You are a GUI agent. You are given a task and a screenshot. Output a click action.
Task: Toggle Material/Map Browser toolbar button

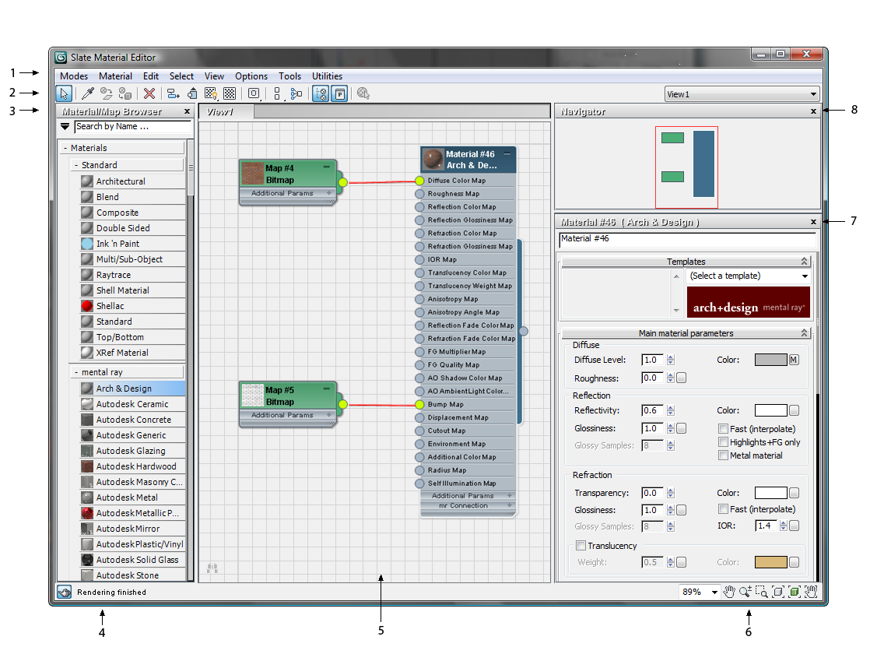[x=321, y=93]
